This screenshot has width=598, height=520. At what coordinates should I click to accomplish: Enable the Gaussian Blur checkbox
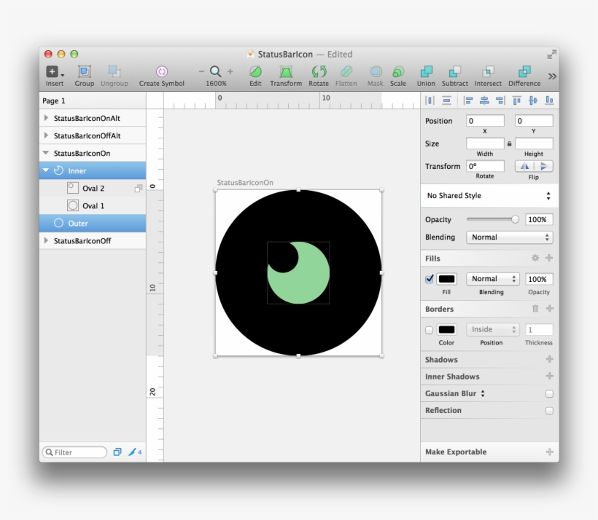pos(549,394)
